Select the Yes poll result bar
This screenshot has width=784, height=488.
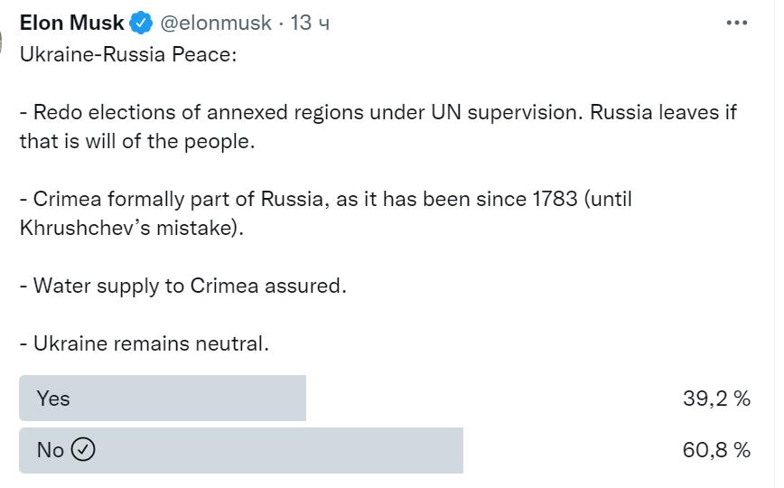pos(163,399)
